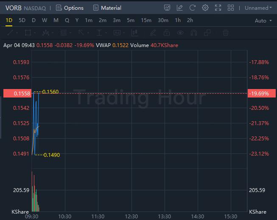Switch to the daily D timeframe
Image resolution: width=277 pixels, height=220 pixels.
[x=34, y=20]
